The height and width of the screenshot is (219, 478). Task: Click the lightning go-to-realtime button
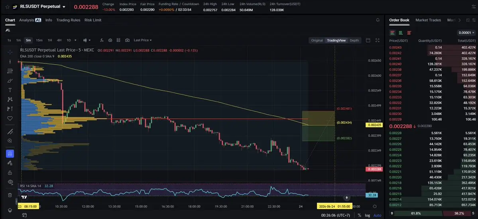pyautogui.click(x=346, y=197)
